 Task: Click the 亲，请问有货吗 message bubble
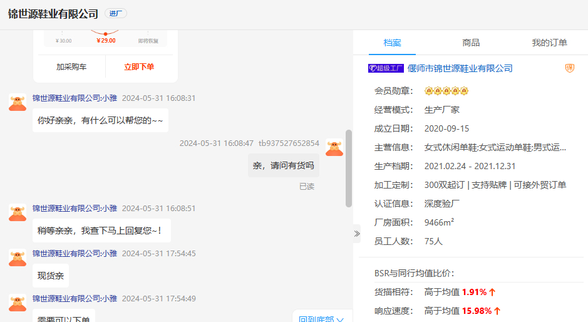[x=284, y=165]
